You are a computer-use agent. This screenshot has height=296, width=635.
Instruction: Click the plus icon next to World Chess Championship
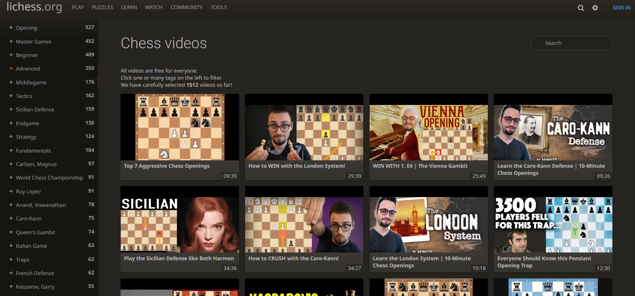(x=11, y=177)
